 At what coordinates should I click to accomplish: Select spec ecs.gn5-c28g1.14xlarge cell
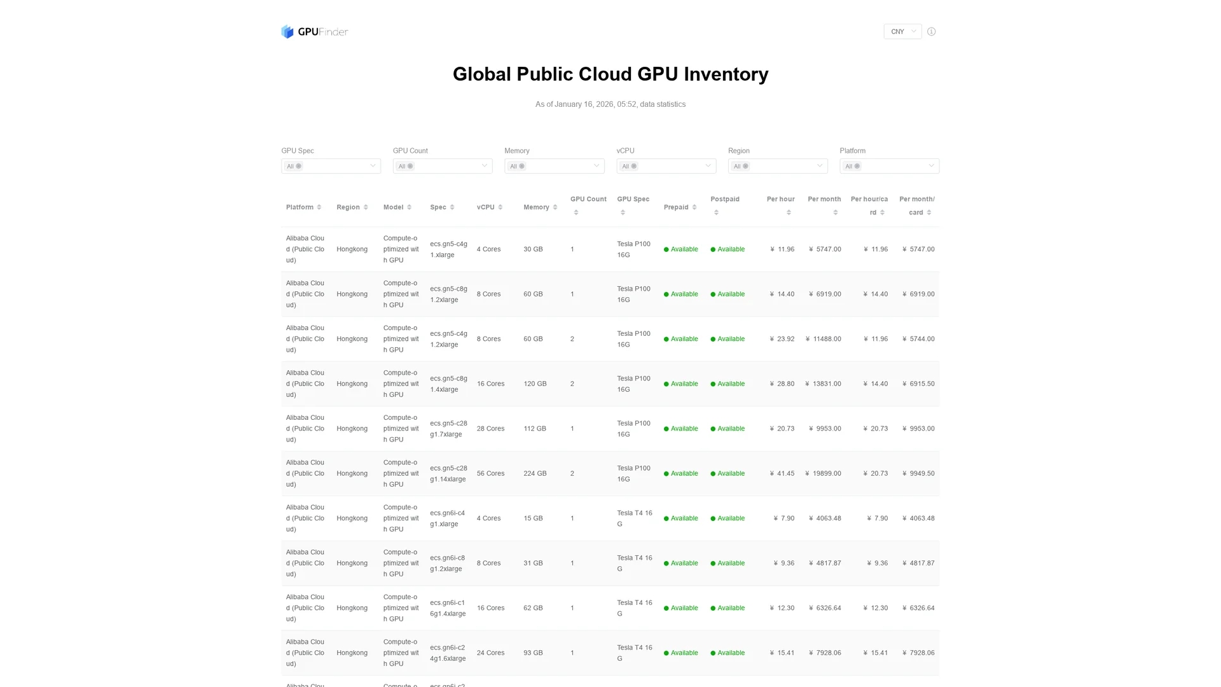[448, 473]
